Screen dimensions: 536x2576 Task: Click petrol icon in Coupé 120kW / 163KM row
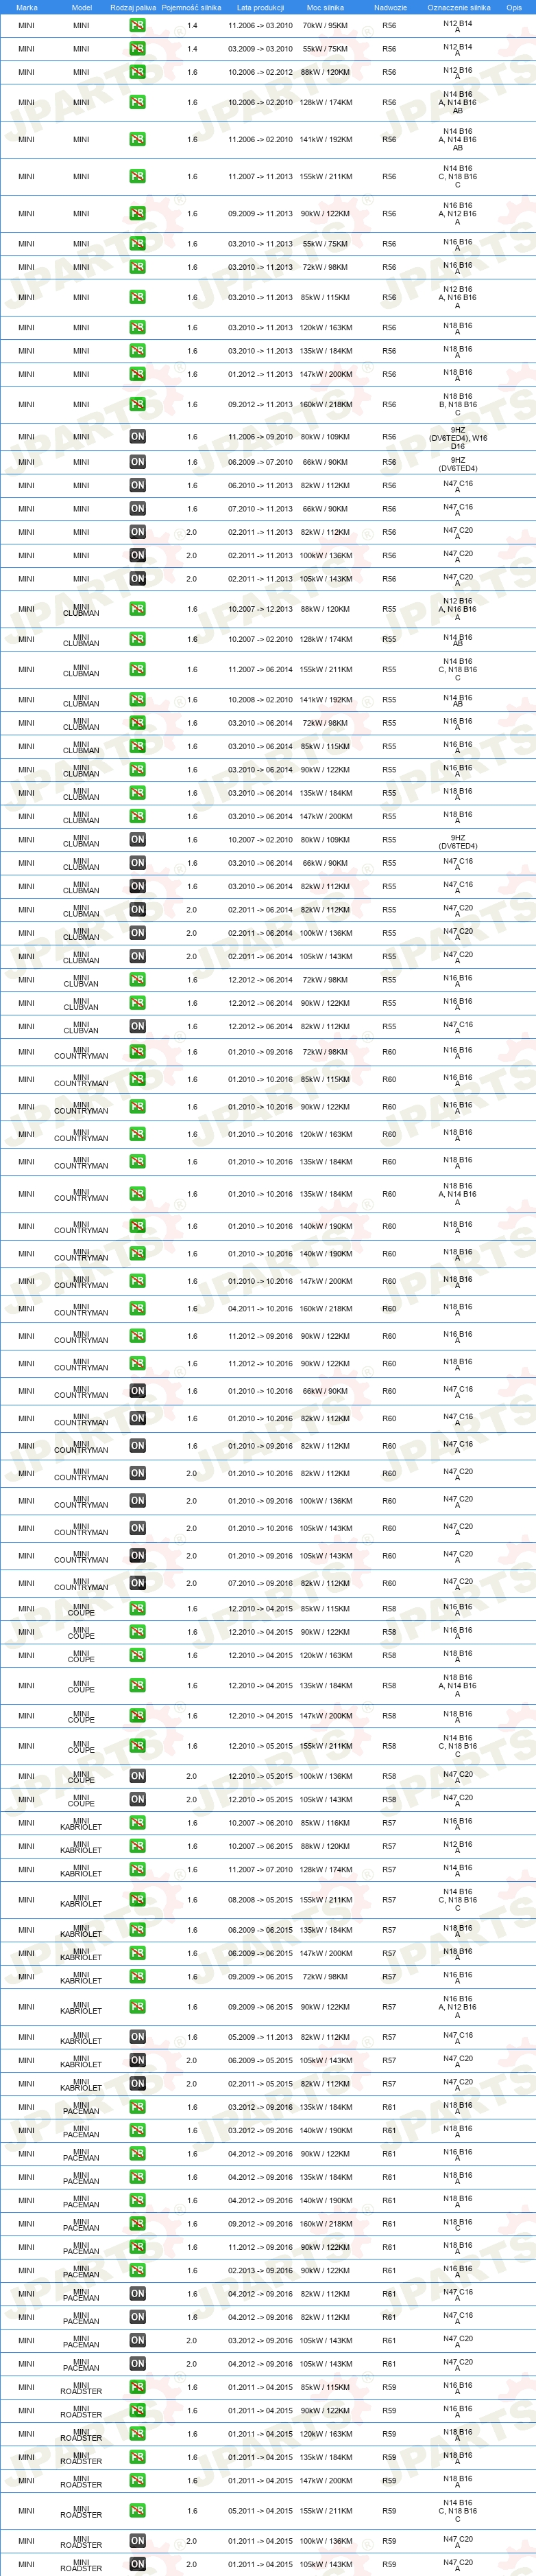[138, 1655]
